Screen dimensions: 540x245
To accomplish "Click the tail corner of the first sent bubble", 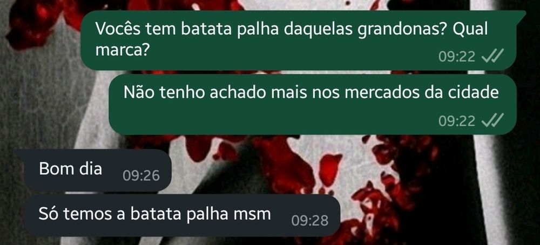I will [521, 14].
